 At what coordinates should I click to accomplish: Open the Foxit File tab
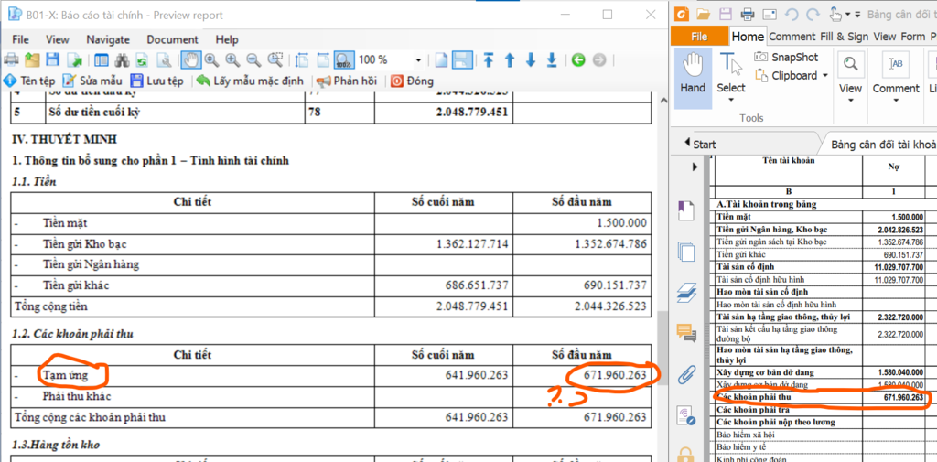click(x=699, y=37)
